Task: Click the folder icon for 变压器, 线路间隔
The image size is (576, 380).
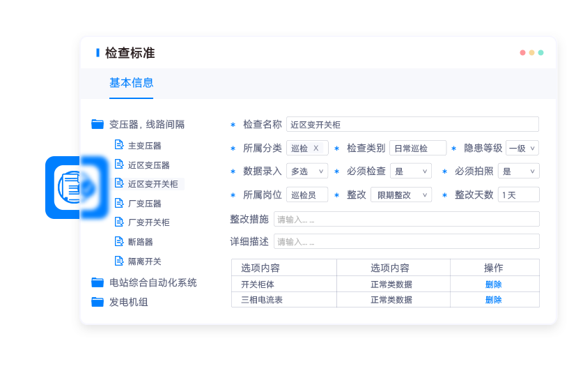Action: coord(98,125)
